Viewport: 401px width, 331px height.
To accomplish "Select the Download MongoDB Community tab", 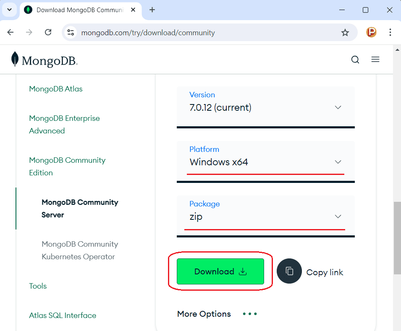I will point(81,10).
